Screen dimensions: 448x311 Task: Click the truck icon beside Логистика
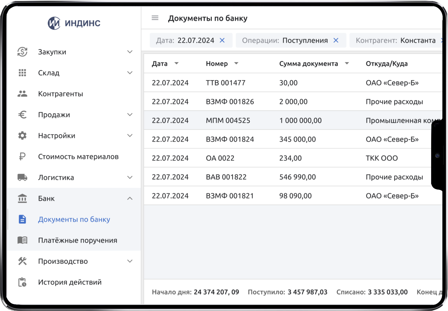pos(22,177)
